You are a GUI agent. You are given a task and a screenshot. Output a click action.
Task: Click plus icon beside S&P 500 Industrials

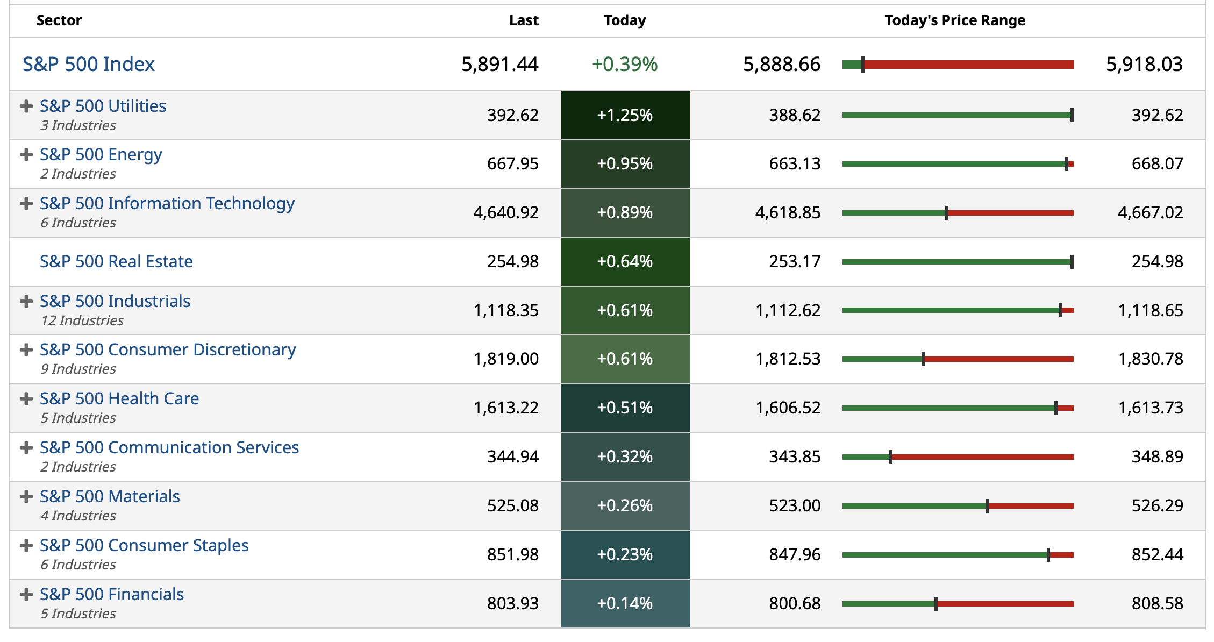[x=26, y=302]
